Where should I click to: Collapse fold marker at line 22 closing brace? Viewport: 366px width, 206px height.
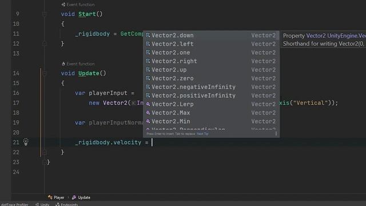click(x=44, y=152)
